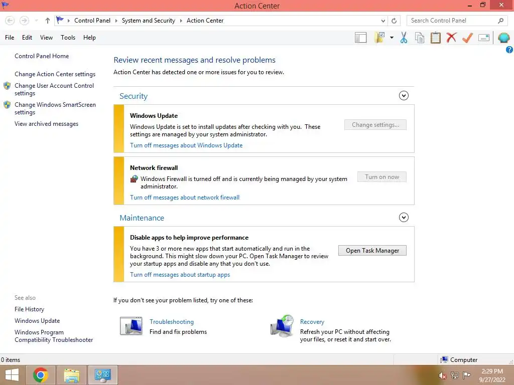Click the shield icon beside Windows SmartScreen
514x385 pixels.
[x=7, y=105]
